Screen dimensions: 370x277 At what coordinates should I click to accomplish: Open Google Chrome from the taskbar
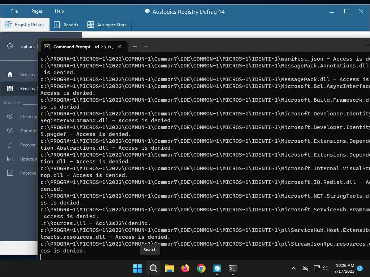(201, 268)
